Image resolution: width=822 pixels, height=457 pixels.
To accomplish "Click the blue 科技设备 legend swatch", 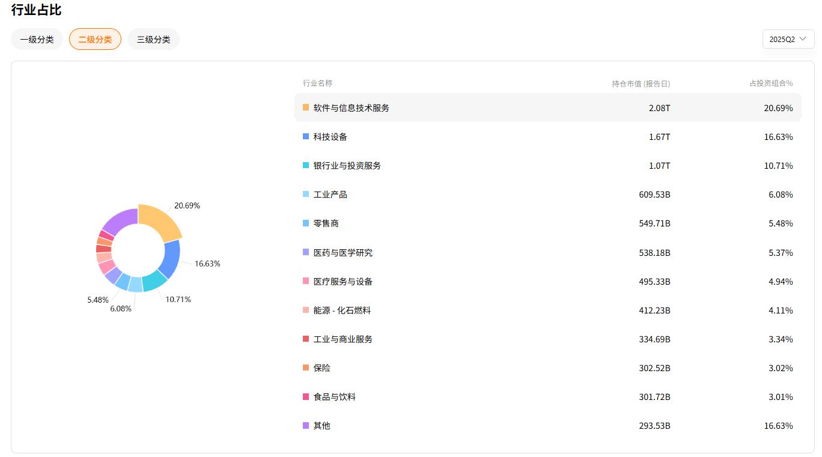I will [306, 137].
